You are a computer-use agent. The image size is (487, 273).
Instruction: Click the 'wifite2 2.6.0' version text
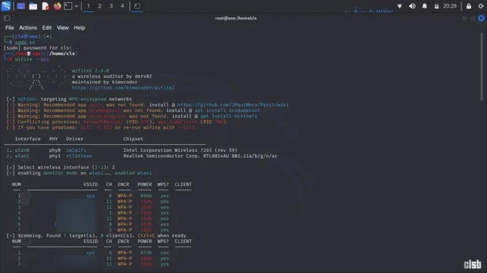click(x=91, y=71)
